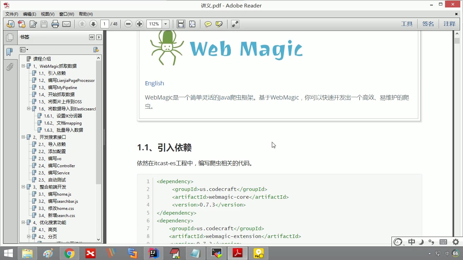Click the print toolbar icon
Viewport: 463px width, 260px height.
point(55,24)
